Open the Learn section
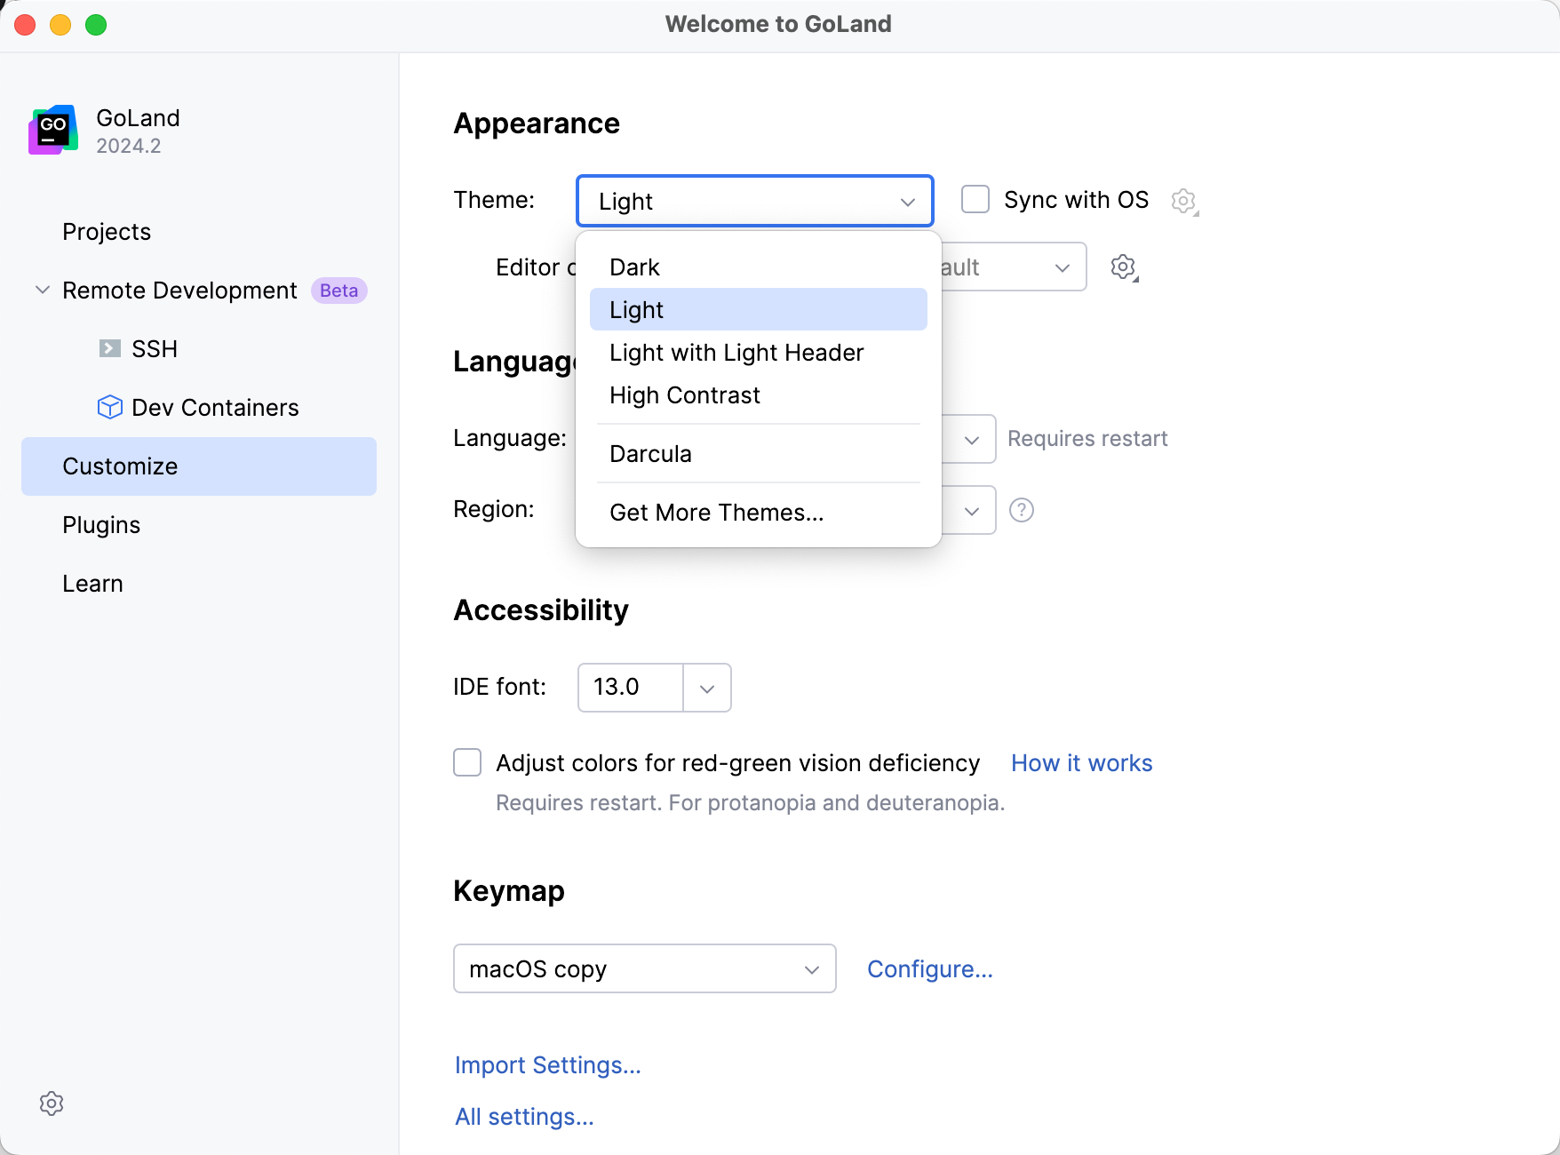This screenshot has height=1155, width=1560. [x=199, y=583]
